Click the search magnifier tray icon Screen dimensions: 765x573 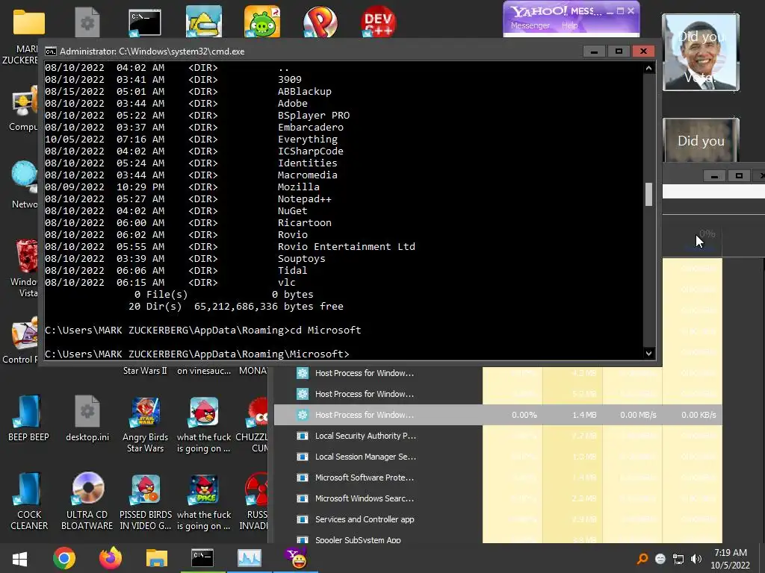(642, 559)
